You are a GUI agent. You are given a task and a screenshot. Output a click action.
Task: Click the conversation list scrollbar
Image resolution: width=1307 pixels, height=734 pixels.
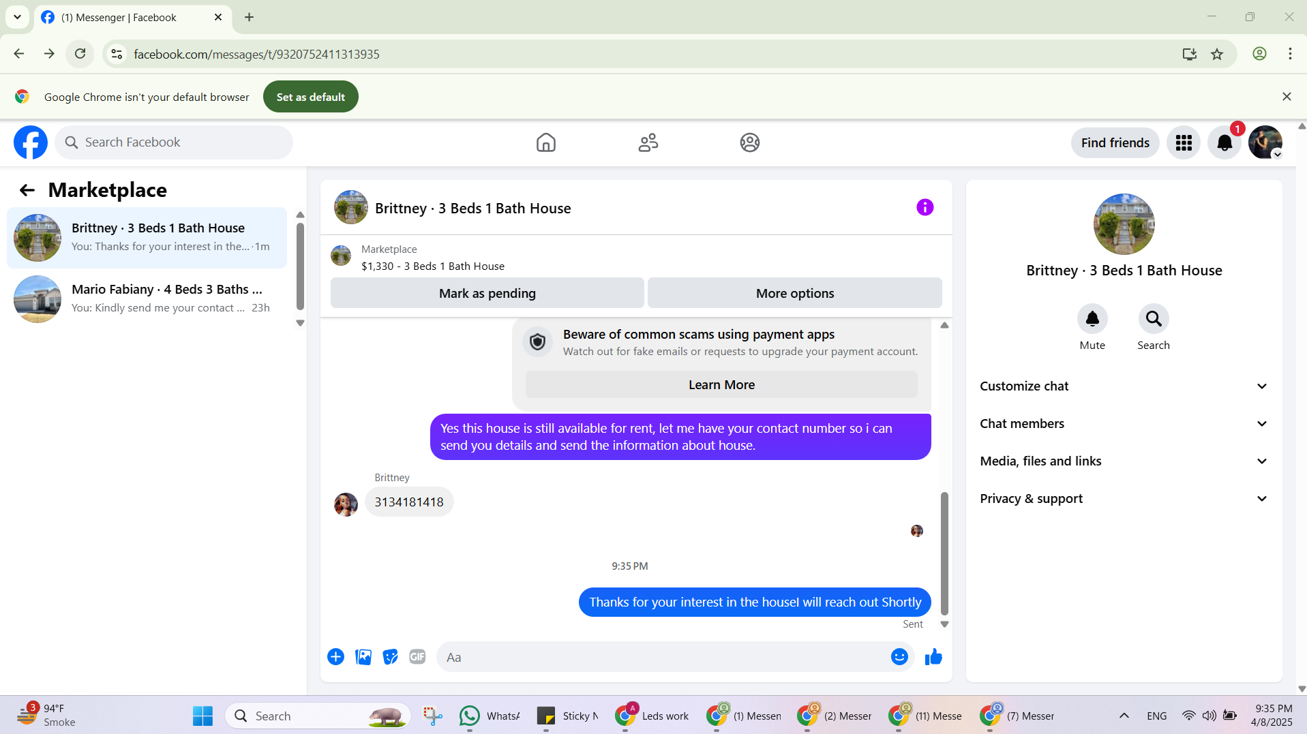[300, 267]
